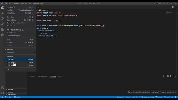
Task: Open Customize Layout icon in title bar
Action: [x=164, y=4]
